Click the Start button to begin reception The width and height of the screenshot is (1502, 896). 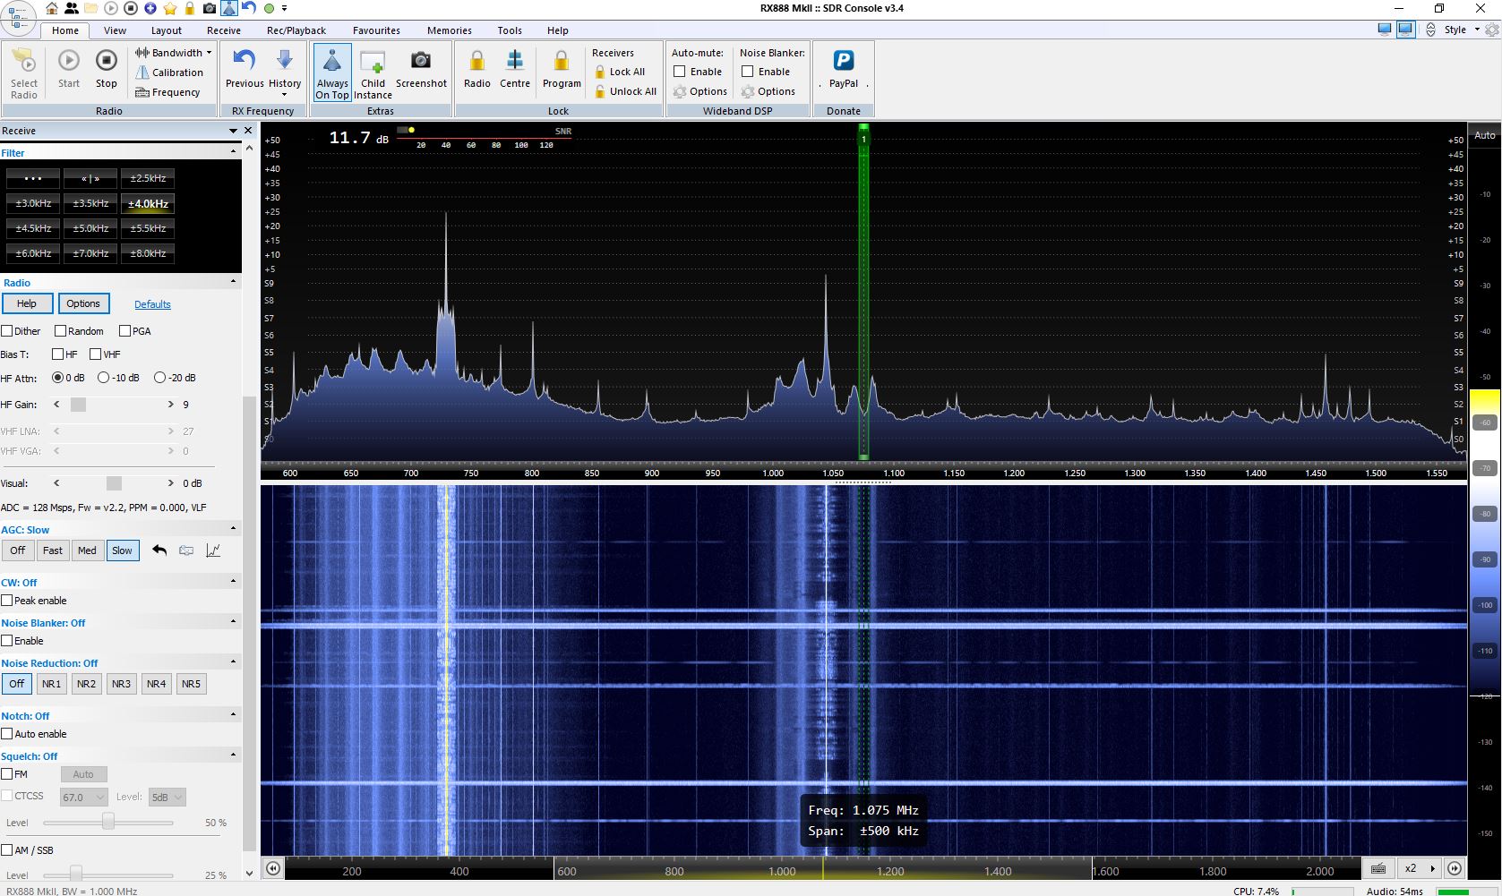pyautogui.click(x=68, y=70)
